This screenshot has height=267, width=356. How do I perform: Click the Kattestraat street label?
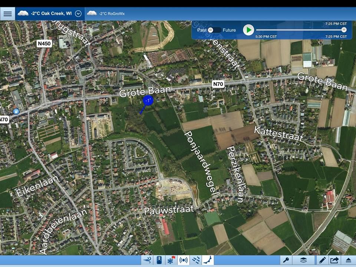click(278, 134)
